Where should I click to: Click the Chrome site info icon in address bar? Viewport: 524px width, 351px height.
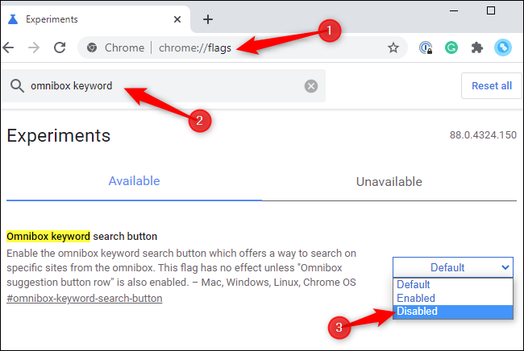pyautogui.click(x=92, y=47)
